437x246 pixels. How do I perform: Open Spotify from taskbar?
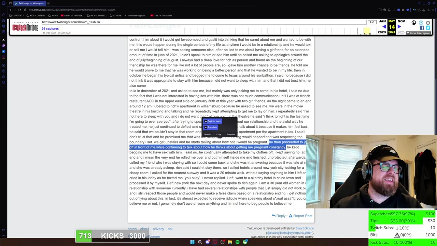237,242
